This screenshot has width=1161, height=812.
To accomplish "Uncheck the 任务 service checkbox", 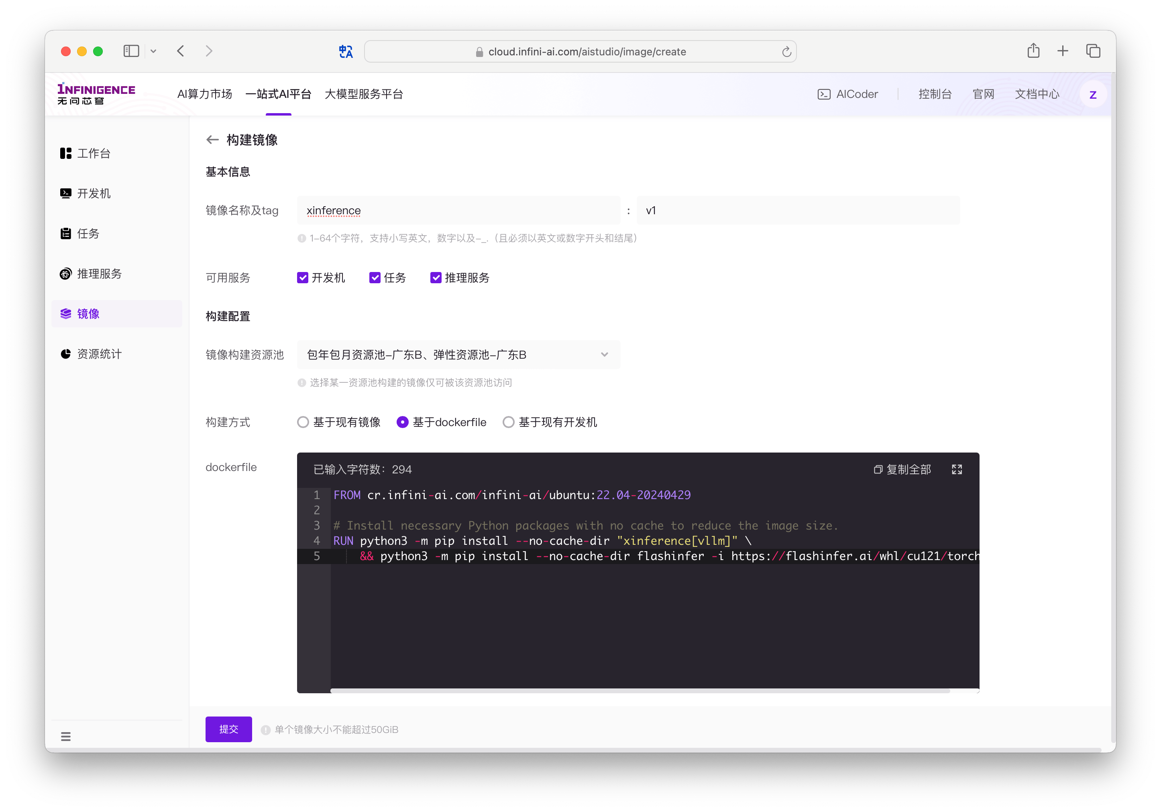I will point(375,277).
